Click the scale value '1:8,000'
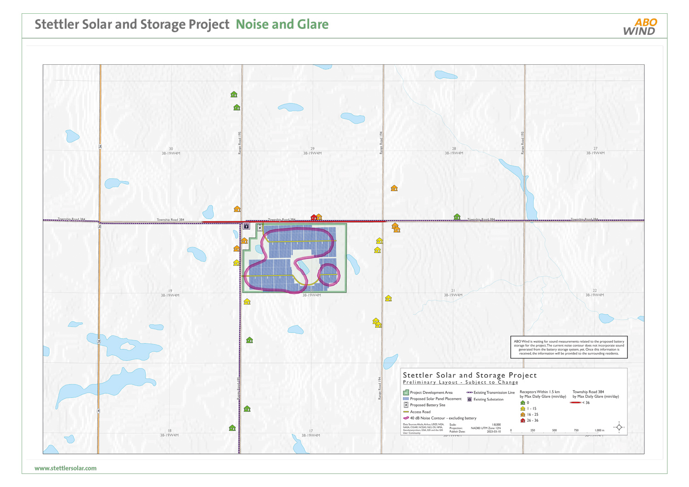The image size is (689, 487). pos(497,425)
